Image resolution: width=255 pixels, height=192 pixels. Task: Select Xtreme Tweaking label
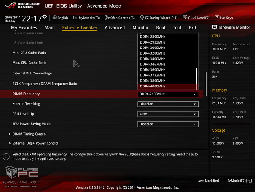26,104
